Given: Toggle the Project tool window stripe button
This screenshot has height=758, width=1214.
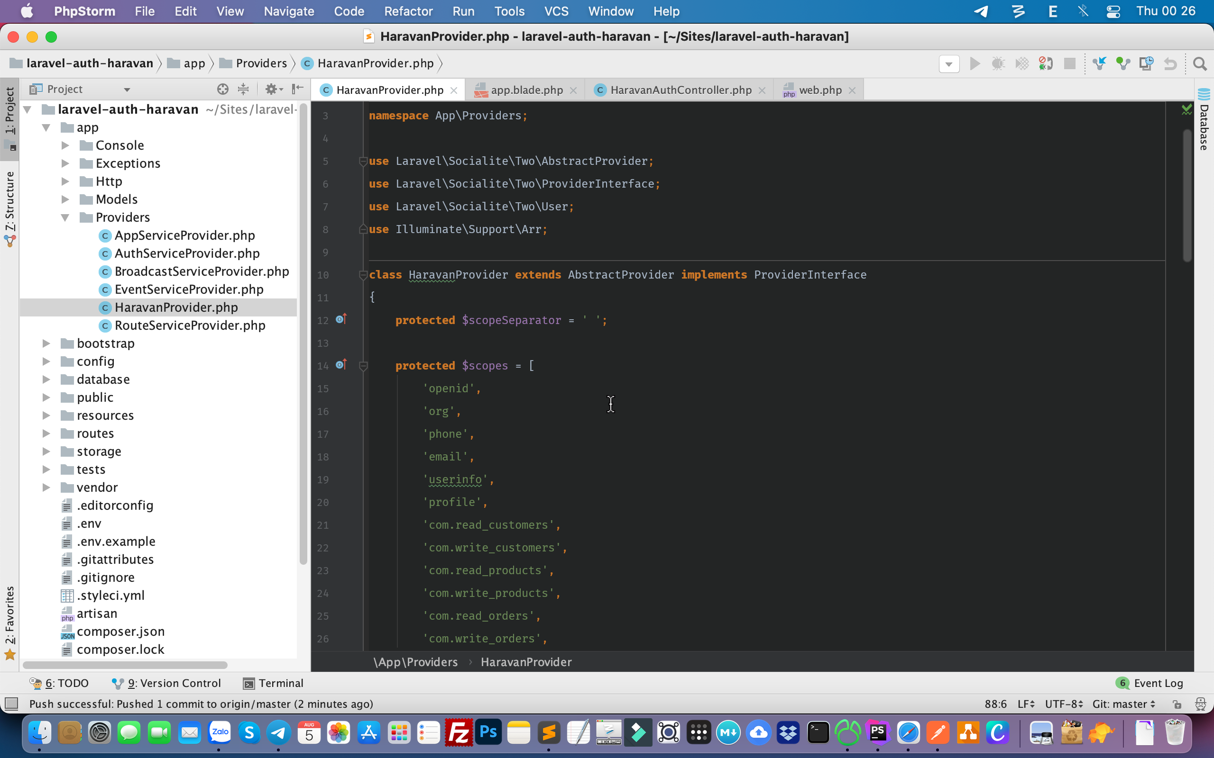Looking at the screenshot, I should [x=9, y=118].
